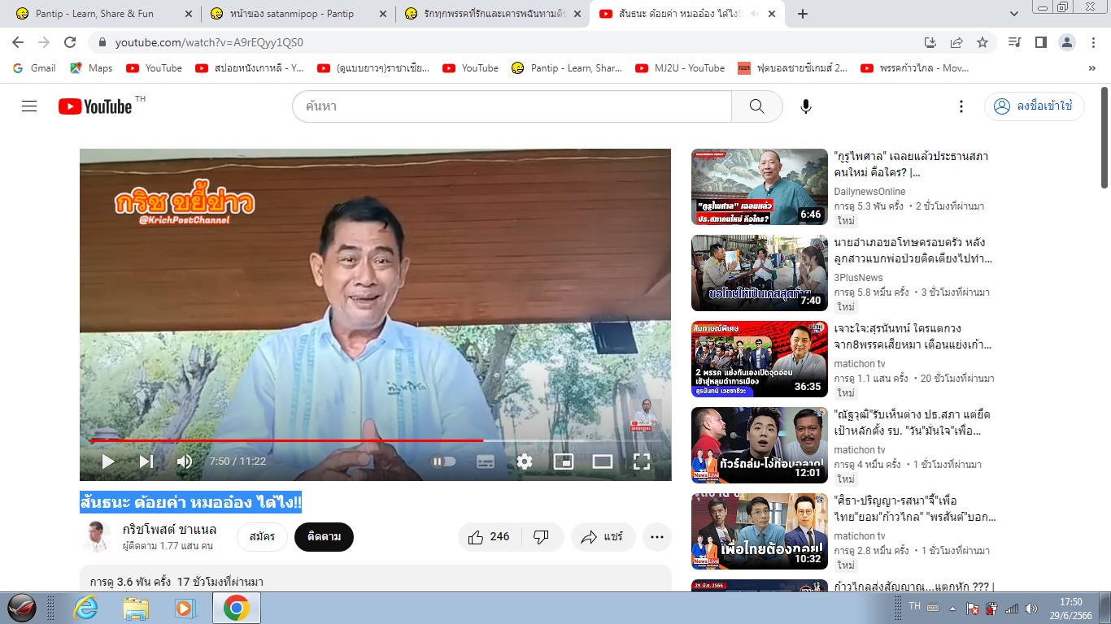Open the 3PlusNews นายอำเภอขอโทษครอบครัว video thumbnail
Screen dimensions: 1111x624
tap(760, 273)
